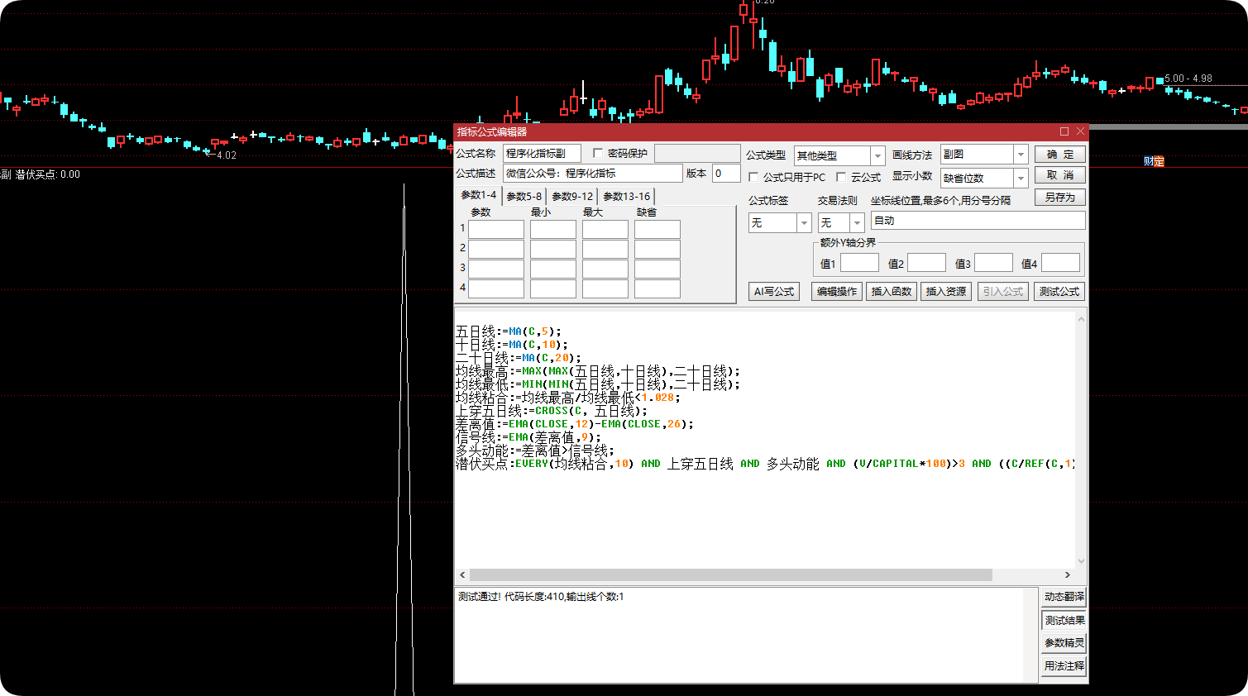This screenshot has width=1248, height=696.
Task: Click the up arrow of the code editor scrollbar
Action: (x=1081, y=319)
